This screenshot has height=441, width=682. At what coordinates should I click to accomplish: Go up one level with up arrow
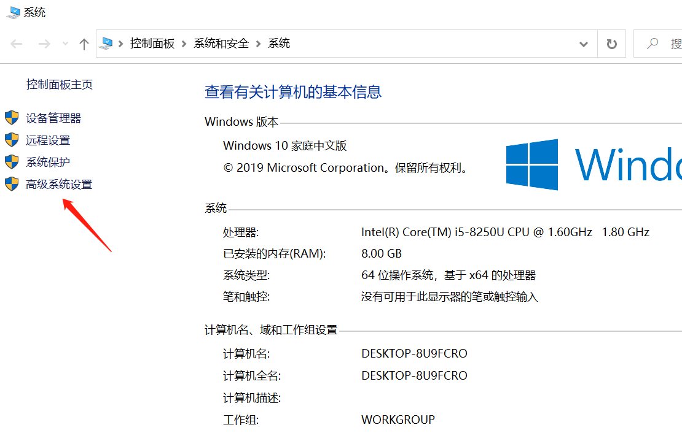coord(84,44)
